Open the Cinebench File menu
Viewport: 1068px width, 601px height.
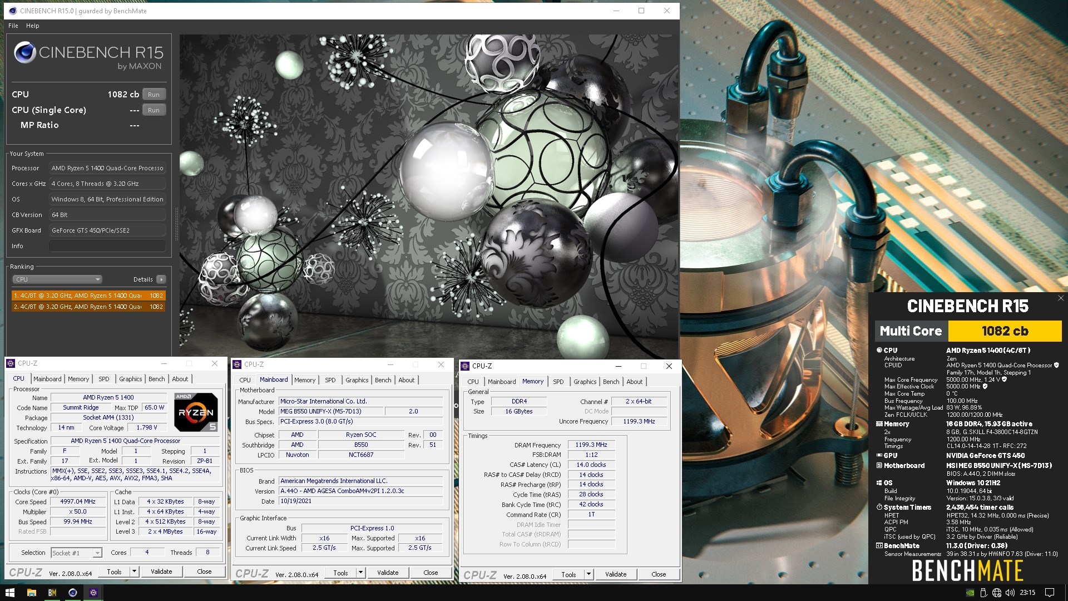[13, 26]
